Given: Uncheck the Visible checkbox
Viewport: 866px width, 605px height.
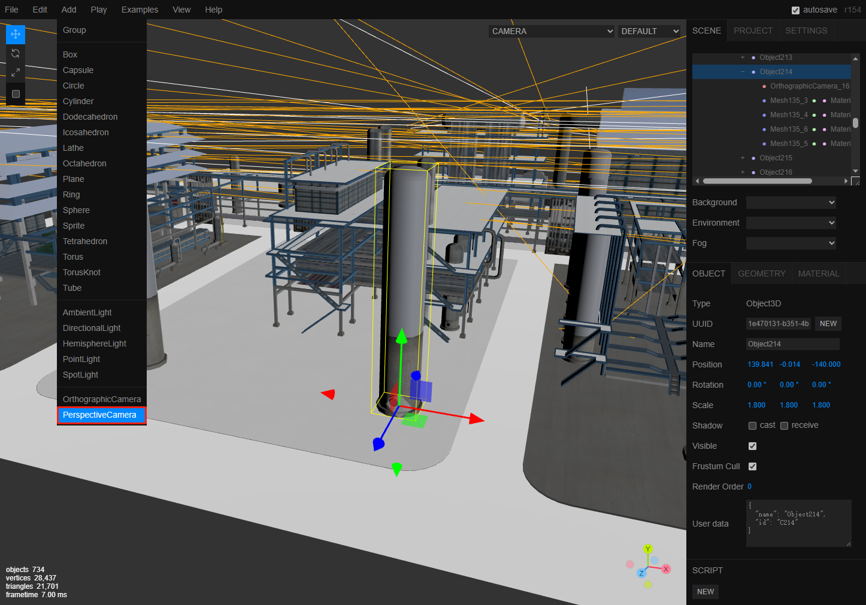Looking at the screenshot, I should 752,446.
